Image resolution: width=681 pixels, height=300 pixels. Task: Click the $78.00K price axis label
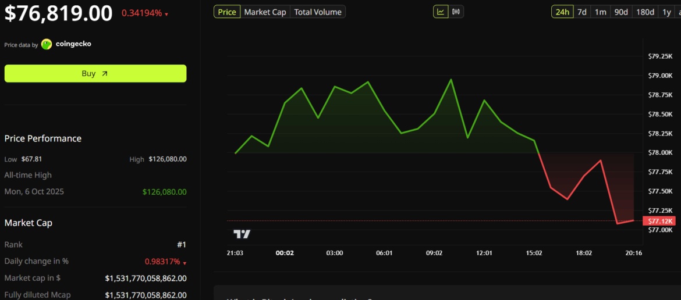click(x=660, y=152)
